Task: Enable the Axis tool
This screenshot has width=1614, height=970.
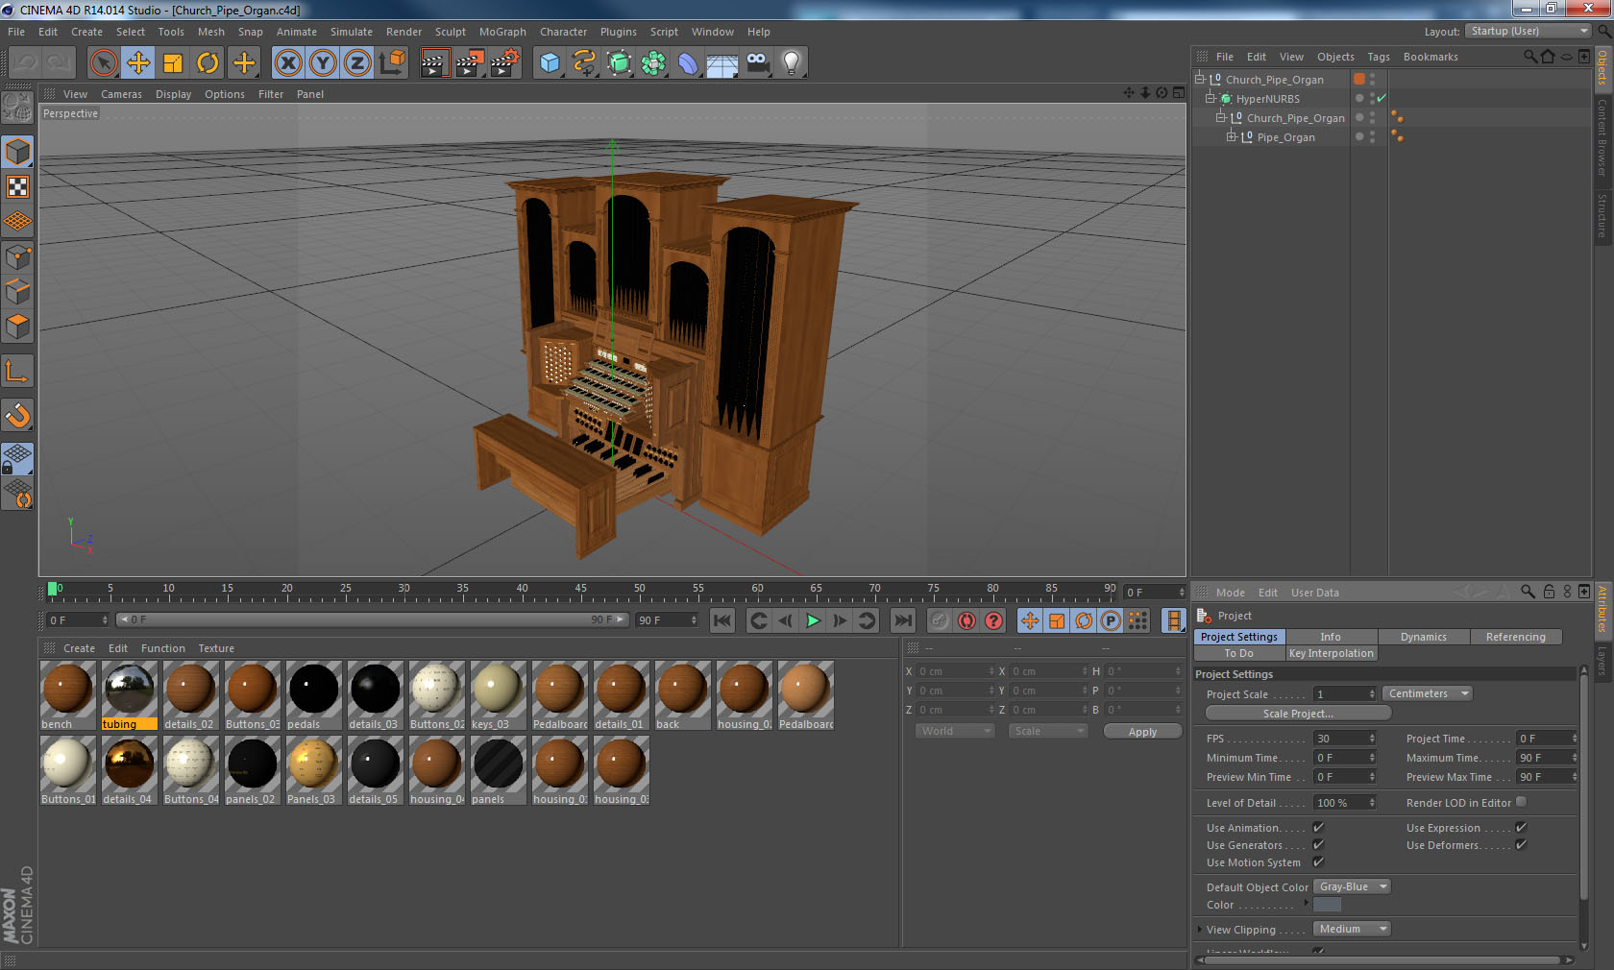Action: point(17,371)
